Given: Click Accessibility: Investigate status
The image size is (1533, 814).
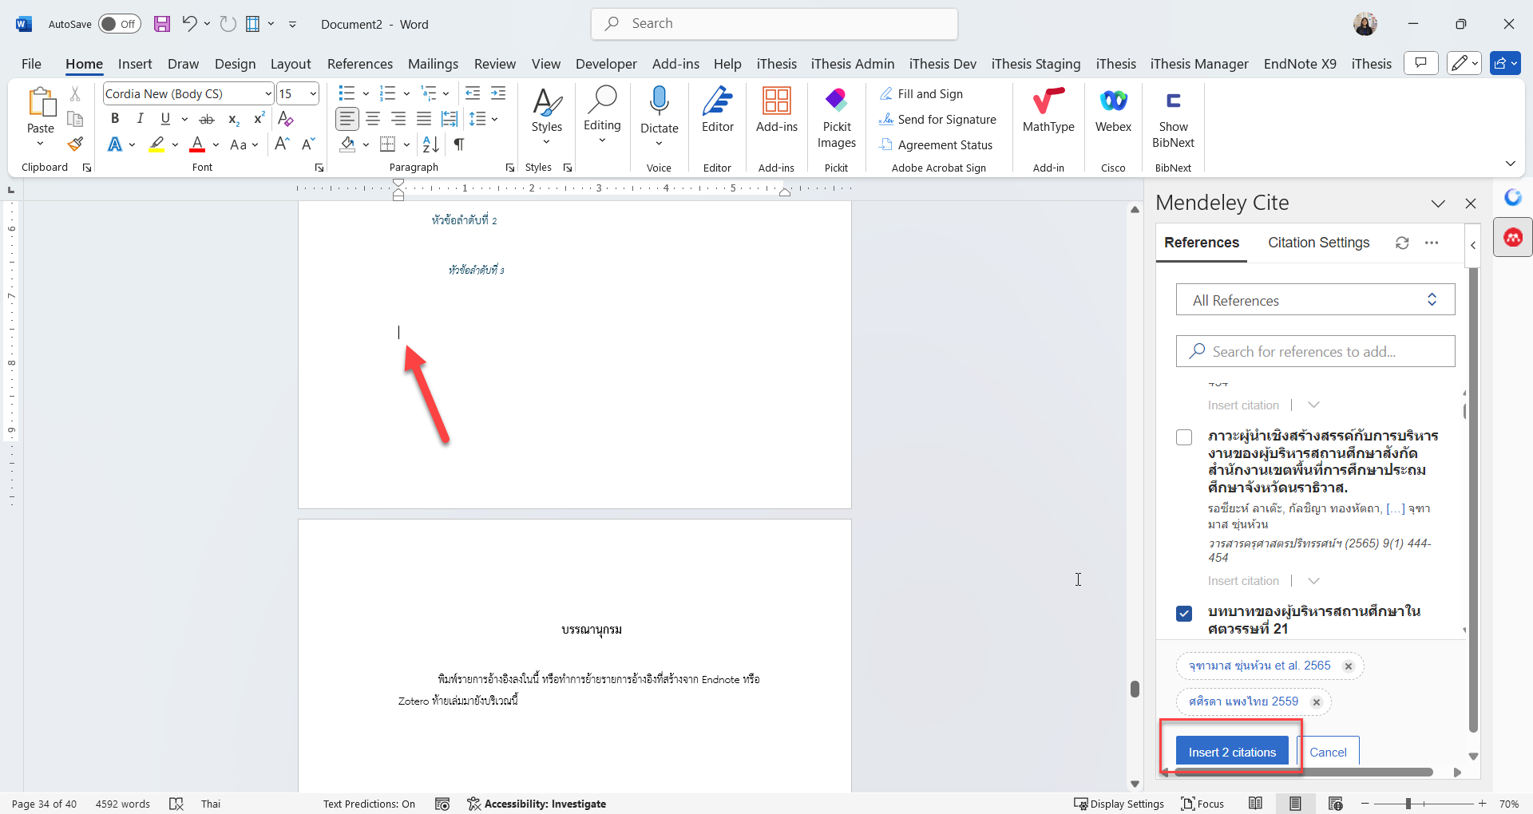Looking at the screenshot, I should click(x=537, y=804).
